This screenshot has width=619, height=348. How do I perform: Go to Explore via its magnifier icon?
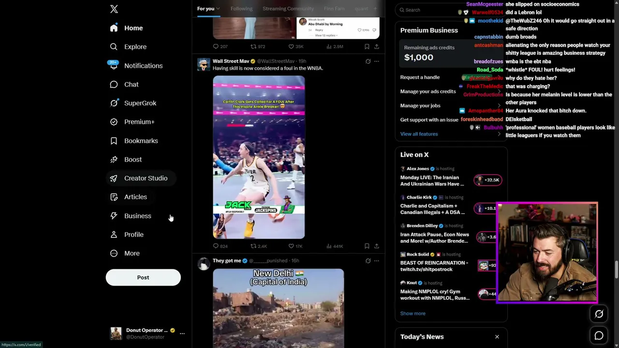point(114,47)
